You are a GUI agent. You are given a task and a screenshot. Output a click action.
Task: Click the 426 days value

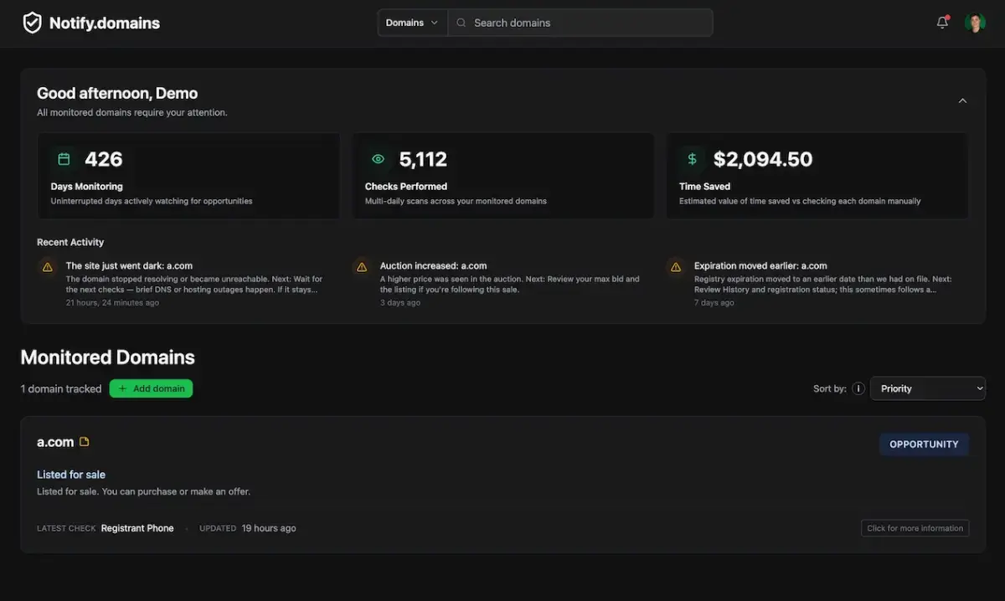pyautogui.click(x=104, y=159)
